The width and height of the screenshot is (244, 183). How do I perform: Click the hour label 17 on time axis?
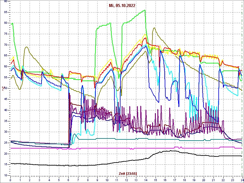coord(174,180)
